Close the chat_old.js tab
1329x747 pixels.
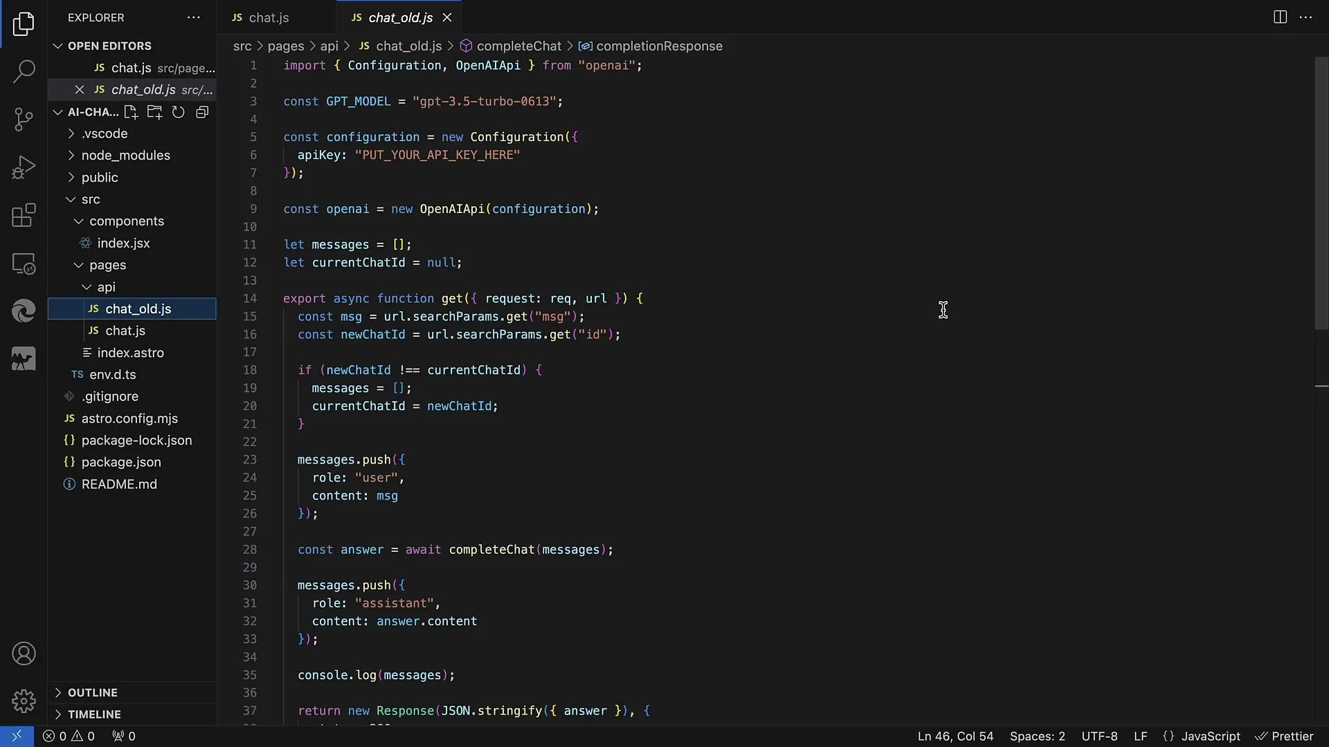[447, 17]
